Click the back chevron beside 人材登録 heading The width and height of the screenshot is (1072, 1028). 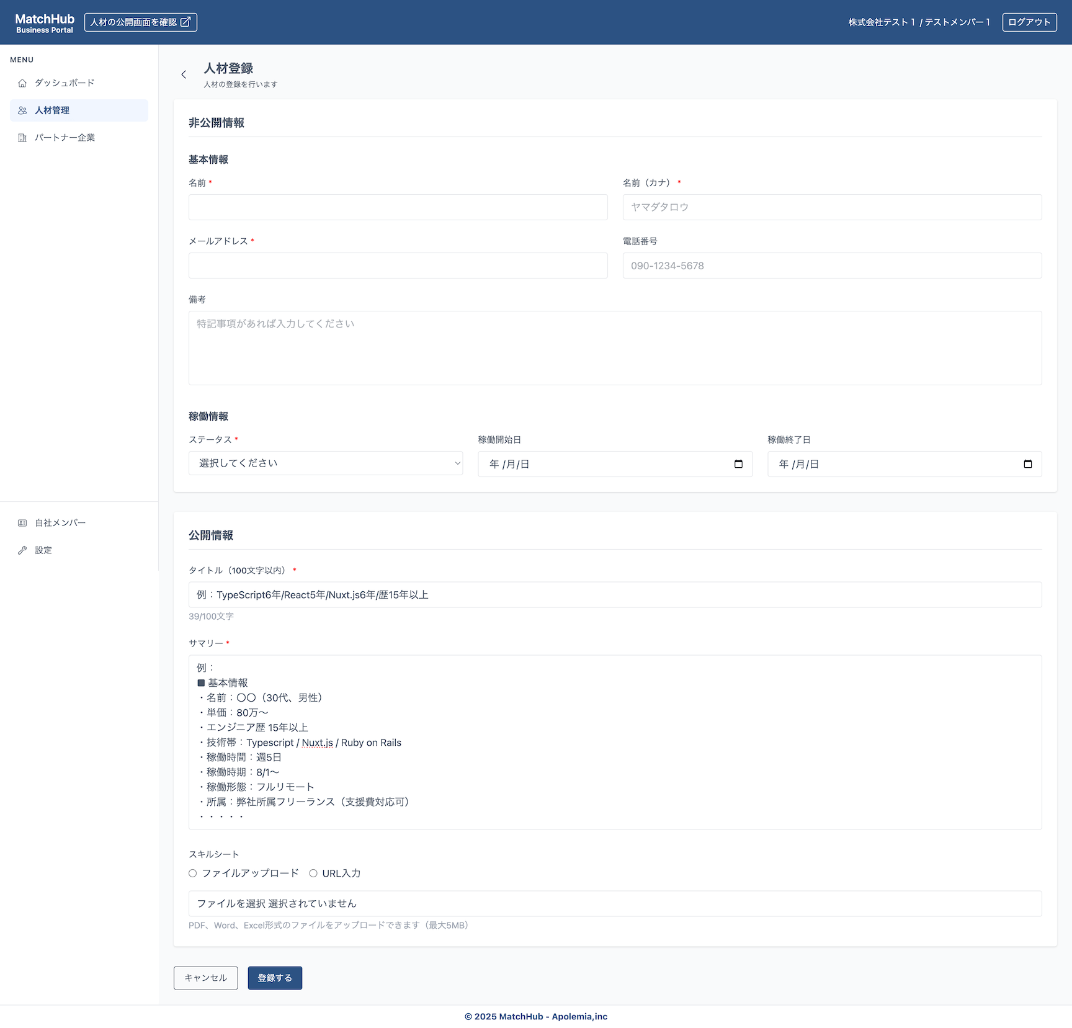[x=184, y=74]
